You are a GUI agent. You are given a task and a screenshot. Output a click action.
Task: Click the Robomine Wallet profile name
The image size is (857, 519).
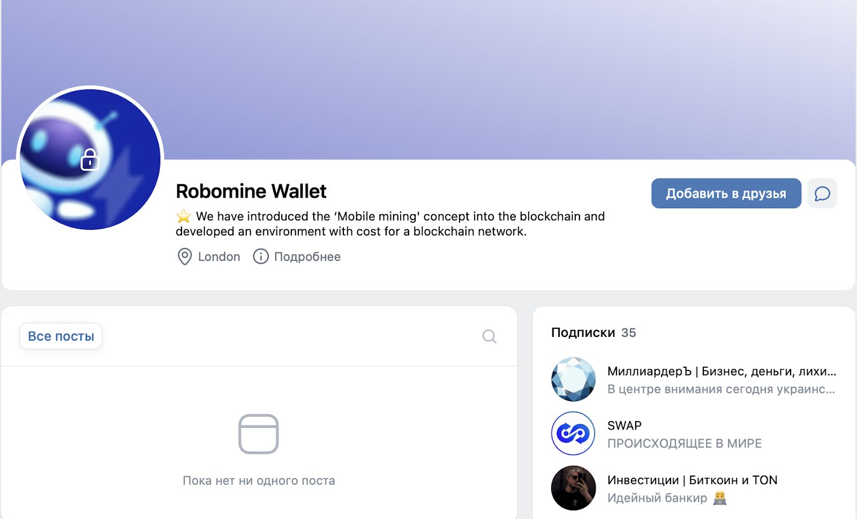[x=251, y=191]
